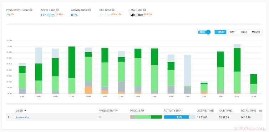Click the Productivity Score help icon

coord(31,10)
